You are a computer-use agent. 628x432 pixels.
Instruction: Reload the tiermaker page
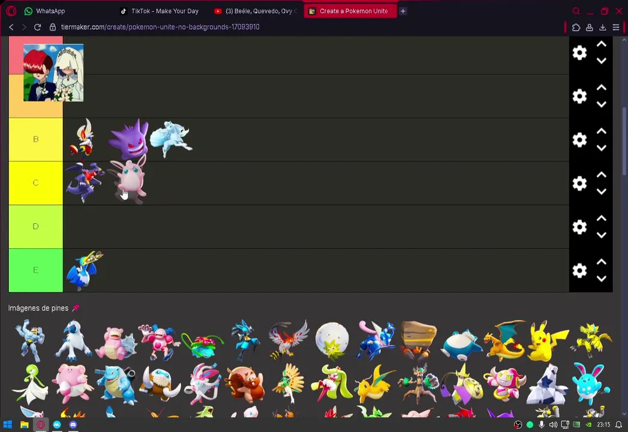pyautogui.click(x=37, y=27)
